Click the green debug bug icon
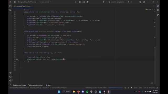The image size is (168, 94). pos(128,2)
